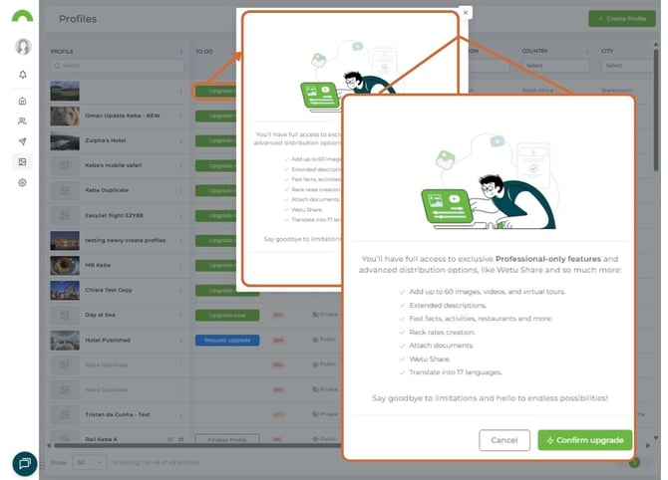668x480 pixels.
Task: Click the profile search input field
Action: pos(115,66)
